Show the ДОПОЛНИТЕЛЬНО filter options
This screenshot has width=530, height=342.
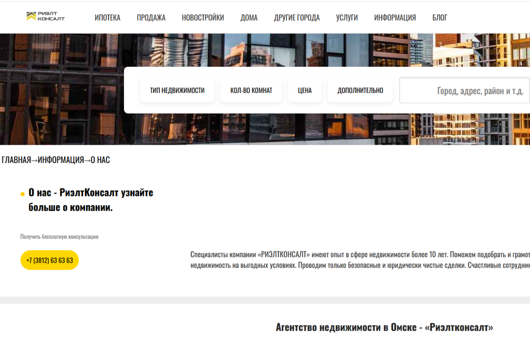(x=360, y=90)
